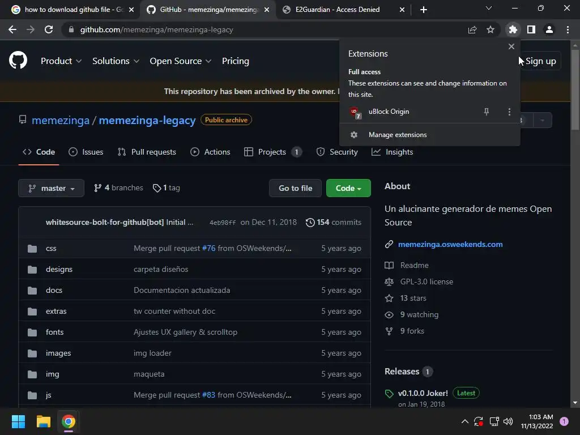580x435 pixels.
Task: Open File Explorer from taskbar
Action: click(x=43, y=421)
